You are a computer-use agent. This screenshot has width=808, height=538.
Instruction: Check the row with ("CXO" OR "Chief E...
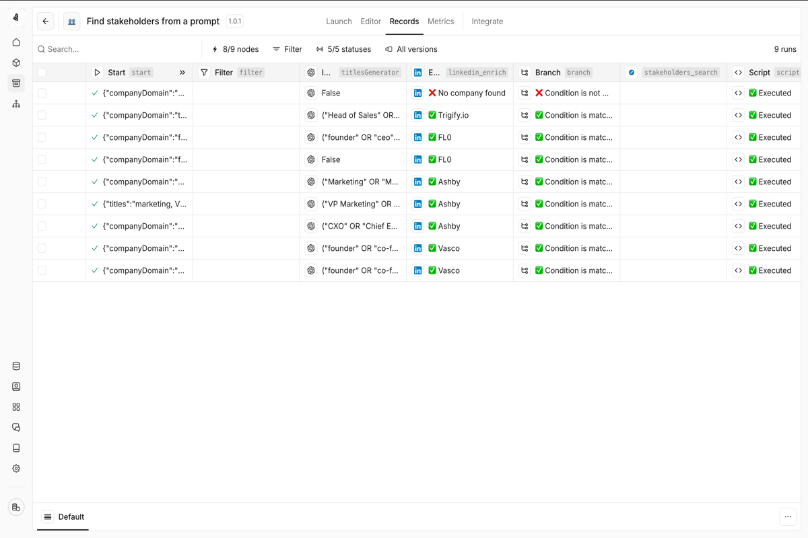tap(42, 226)
